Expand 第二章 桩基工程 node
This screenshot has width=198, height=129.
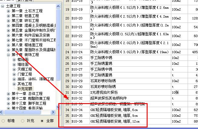point(8,16)
